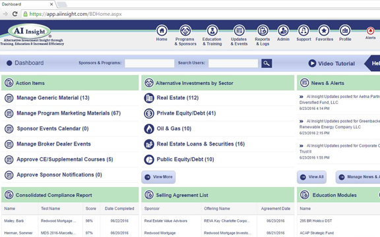This screenshot has width=380, height=237.
Task: Click the Private Equity/Debt sector icon
Action: point(149,113)
